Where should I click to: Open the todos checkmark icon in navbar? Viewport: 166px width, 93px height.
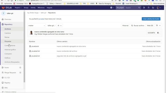click(153, 7)
